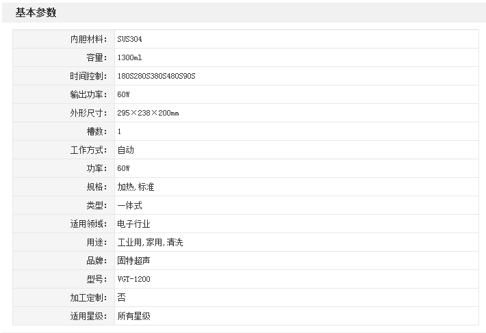Click the 输出功率 row label
486x333 pixels.
click(88, 94)
